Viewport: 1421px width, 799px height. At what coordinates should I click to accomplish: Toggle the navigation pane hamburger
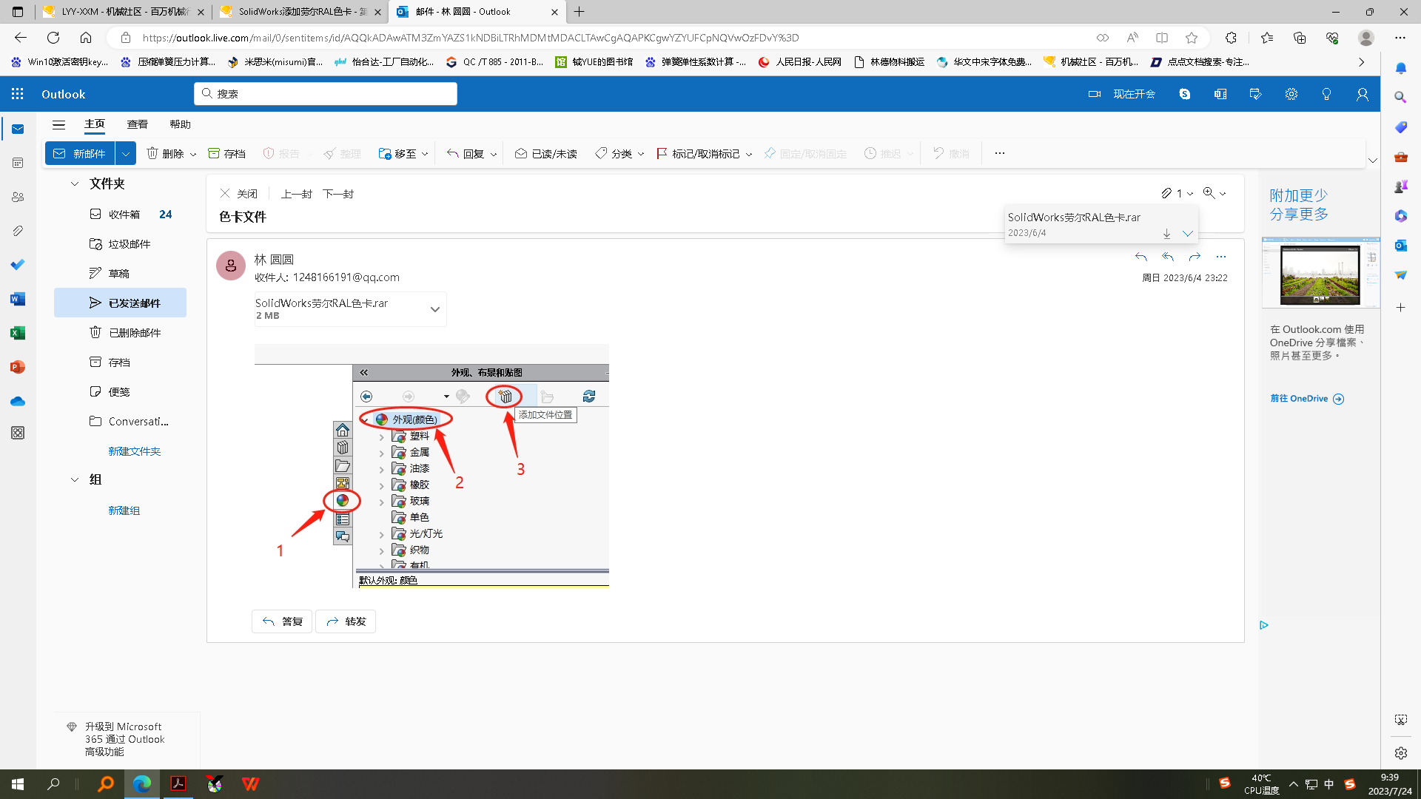[59, 124]
